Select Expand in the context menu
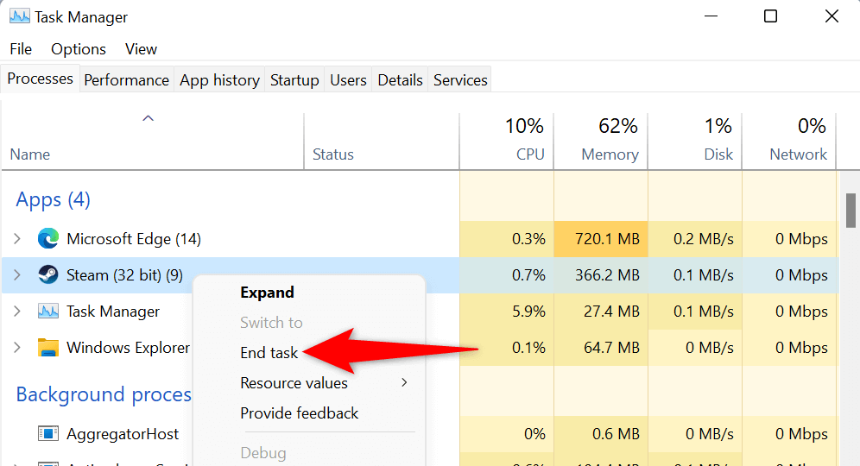 click(x=267, y=293)
